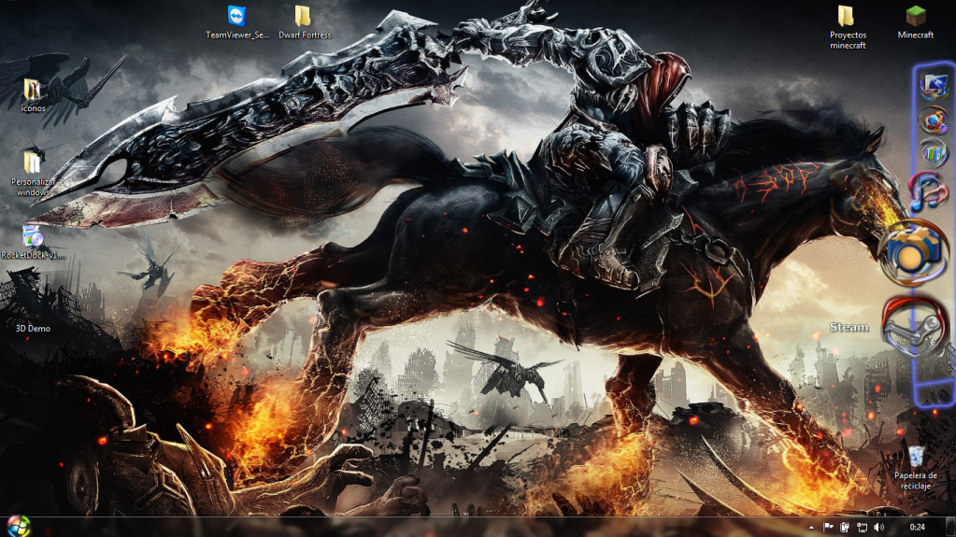Launch Steam from the dock
Image resolution: width=956 pixels, height=537 pixels.
(915, 328)
